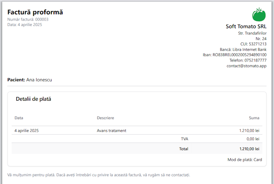Select the invoice number 000003 text
This screenshot has height=184, width=274.
tap(42, 19)
